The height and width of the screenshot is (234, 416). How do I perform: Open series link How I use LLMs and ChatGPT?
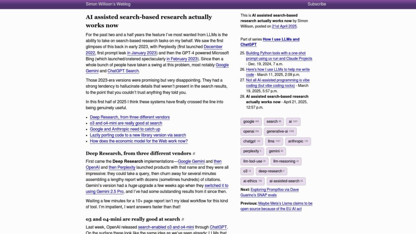click(270, 42)
